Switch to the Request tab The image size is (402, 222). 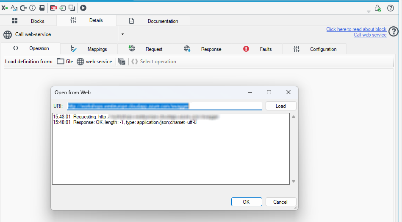point(145,49)
